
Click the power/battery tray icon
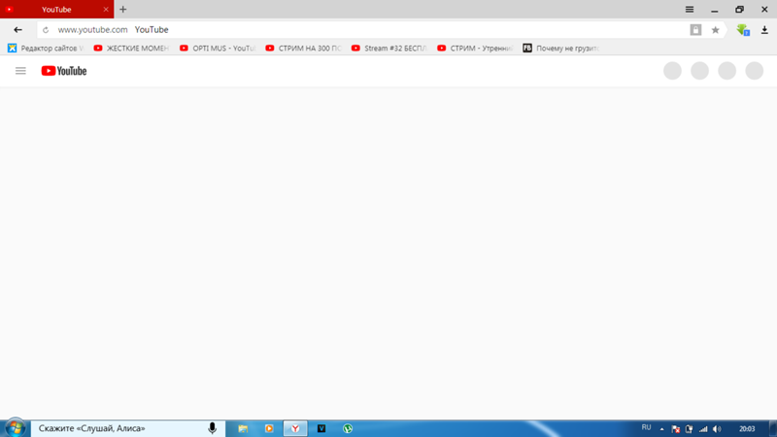[689, 429]
